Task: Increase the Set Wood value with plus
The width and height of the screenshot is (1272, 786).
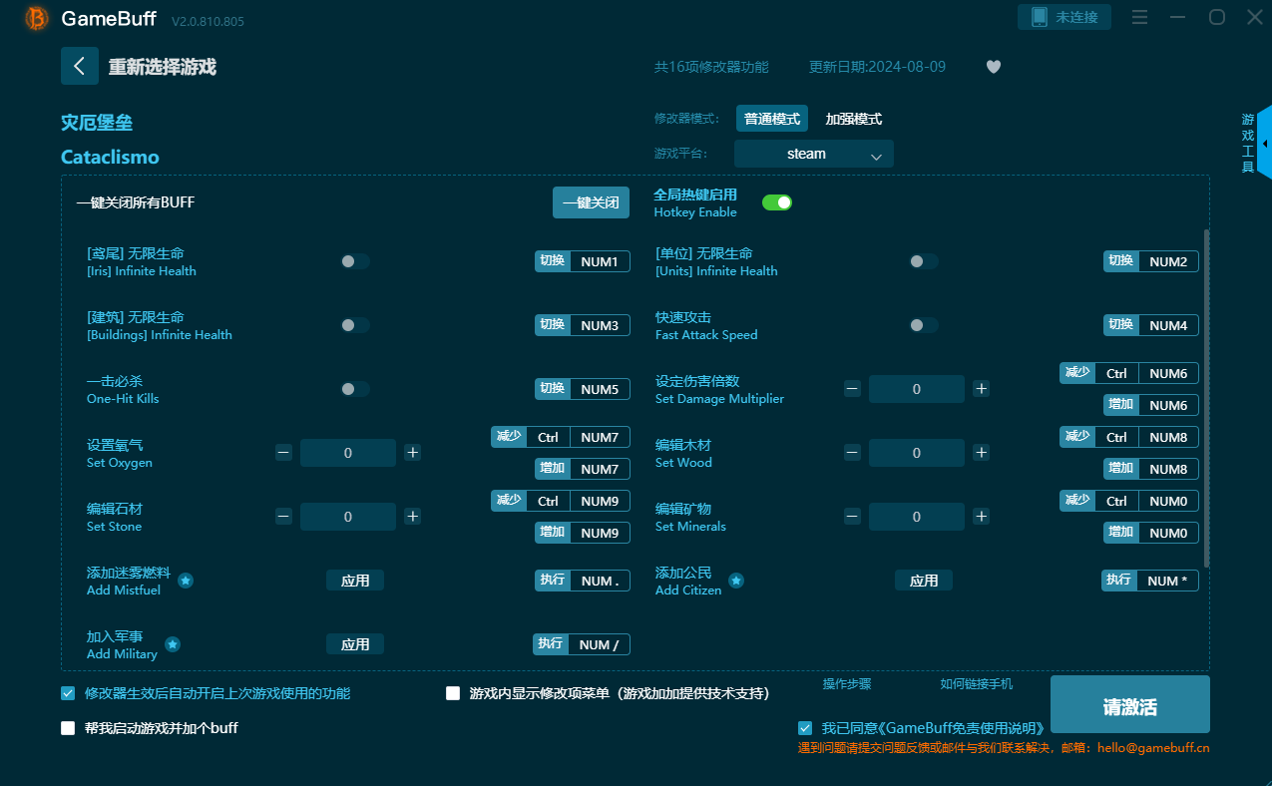Action: 982,453
